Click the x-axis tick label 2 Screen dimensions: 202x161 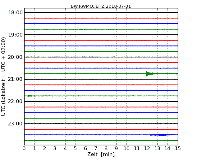(44, 149)
